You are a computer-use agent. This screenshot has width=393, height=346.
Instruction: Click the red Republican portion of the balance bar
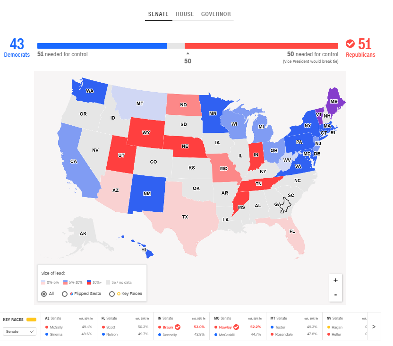261,46
